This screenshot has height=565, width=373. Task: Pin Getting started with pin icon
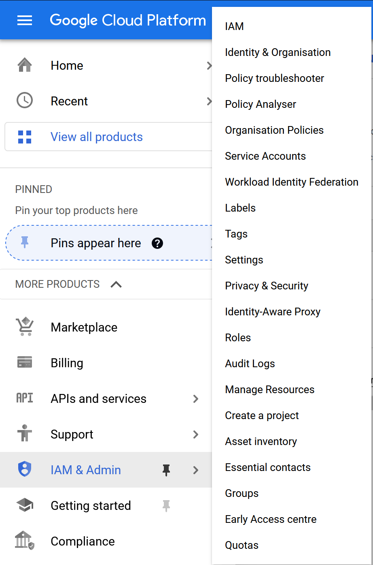[166, 505]
